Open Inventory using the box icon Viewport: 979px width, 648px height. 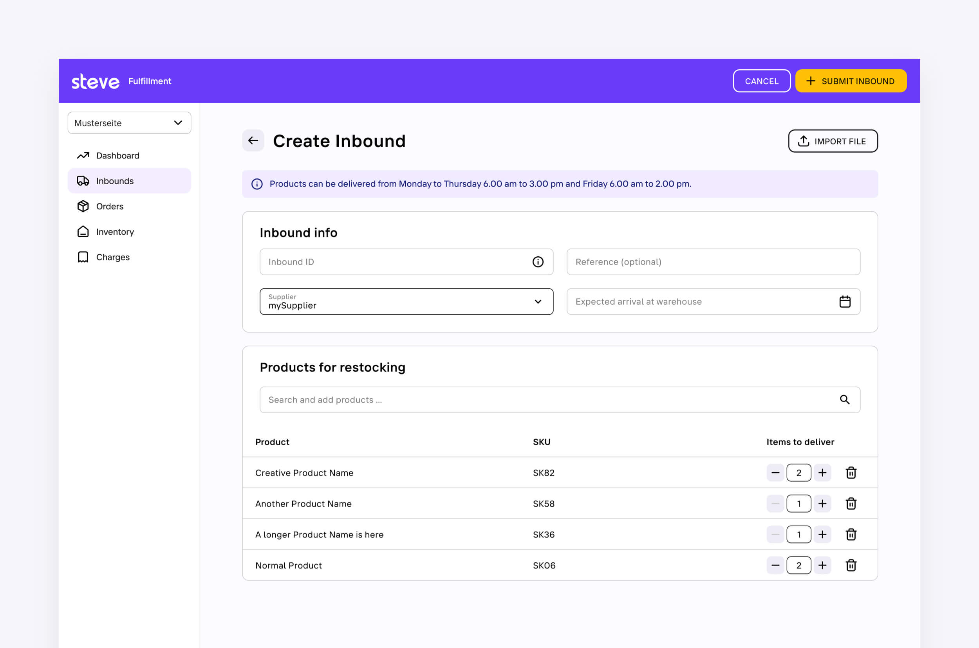pyautogui.click(x=83, y=231)
